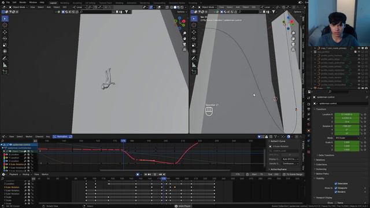Click the pan hand icon in left viewport

(x=184, y=39)
